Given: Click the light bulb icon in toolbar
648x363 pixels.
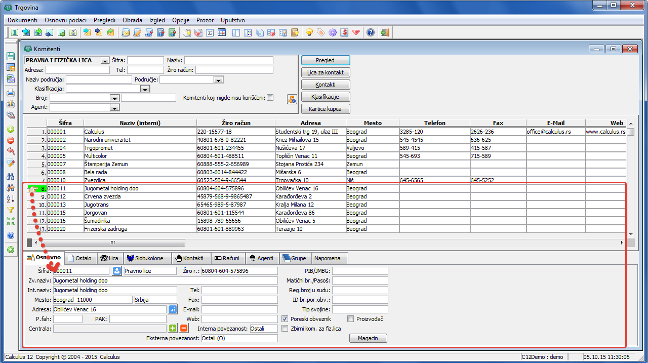Looking at the screenshot, I should pyautogui.click(x=309, y=33).
